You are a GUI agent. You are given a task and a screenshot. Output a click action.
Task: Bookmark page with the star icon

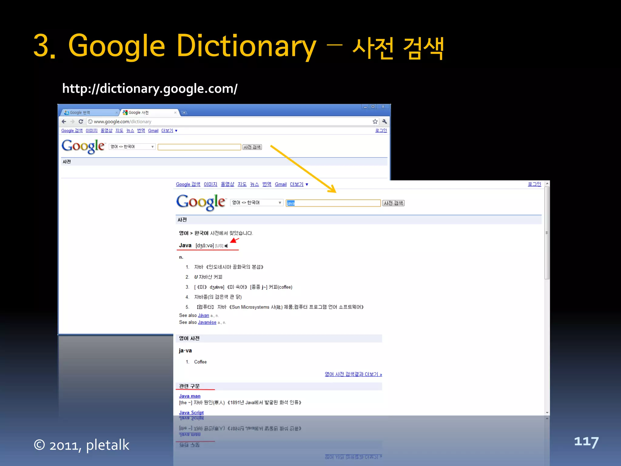[375, 122]
